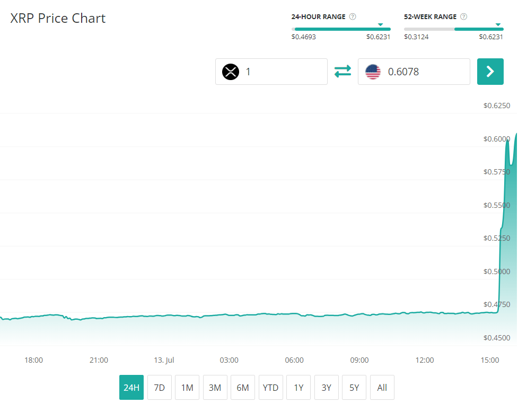Show the 1M price history
This screenshot has width=518, height=403.
[x=187, y=388]
